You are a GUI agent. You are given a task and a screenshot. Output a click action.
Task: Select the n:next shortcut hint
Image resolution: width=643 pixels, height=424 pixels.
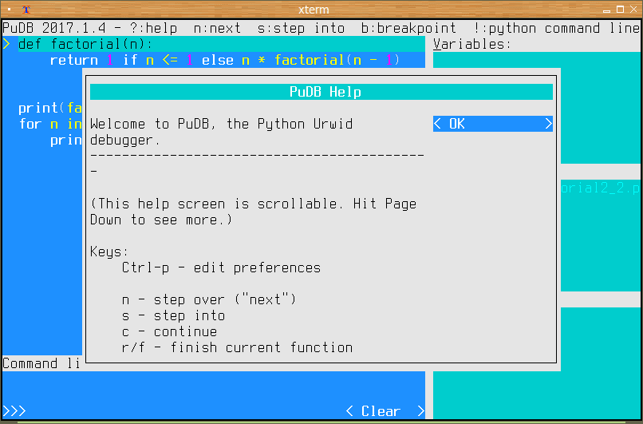(x=217, y=28)
